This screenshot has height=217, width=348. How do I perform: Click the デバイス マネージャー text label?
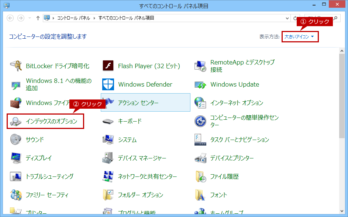coord(142,158)
